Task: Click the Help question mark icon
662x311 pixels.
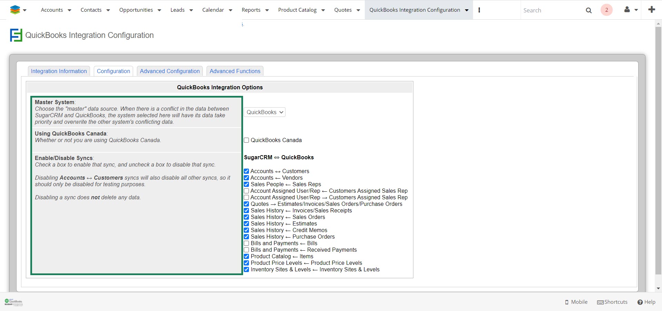Action: point(640,302)
